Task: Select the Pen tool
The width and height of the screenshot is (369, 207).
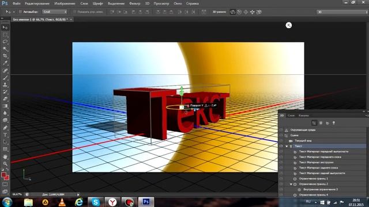Action: (x=5, y=128)
